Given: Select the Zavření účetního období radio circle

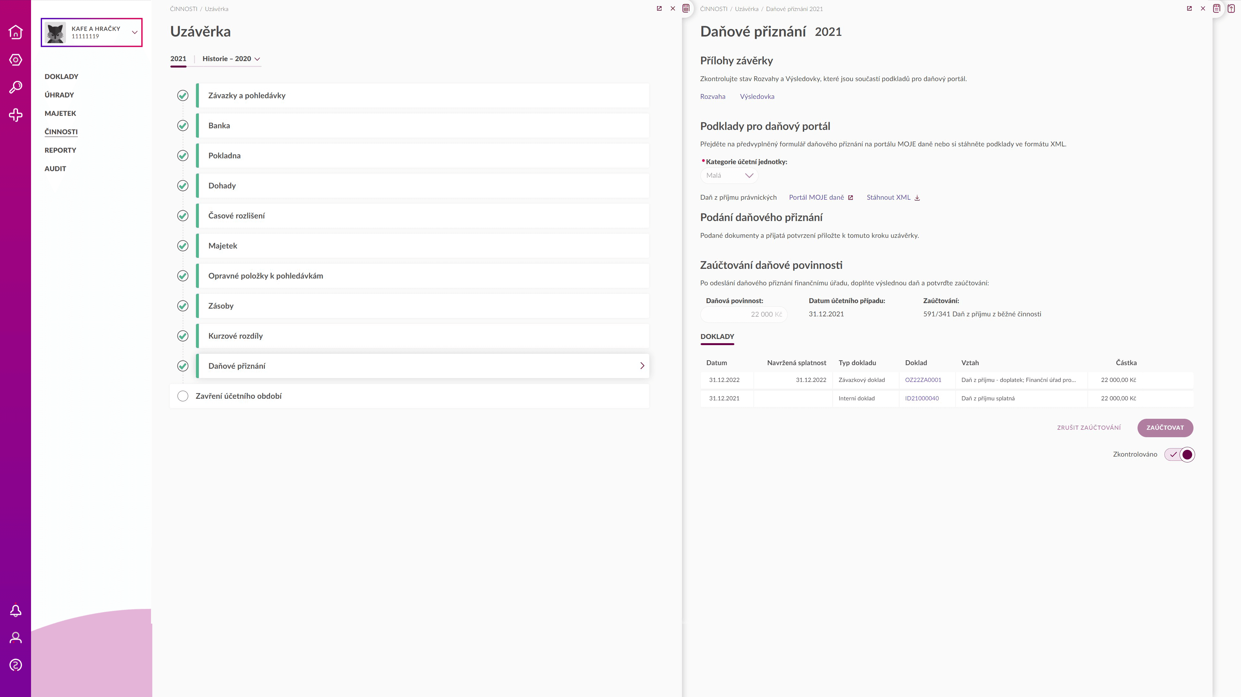Looking at the screenshot, I should coord(183,396).
